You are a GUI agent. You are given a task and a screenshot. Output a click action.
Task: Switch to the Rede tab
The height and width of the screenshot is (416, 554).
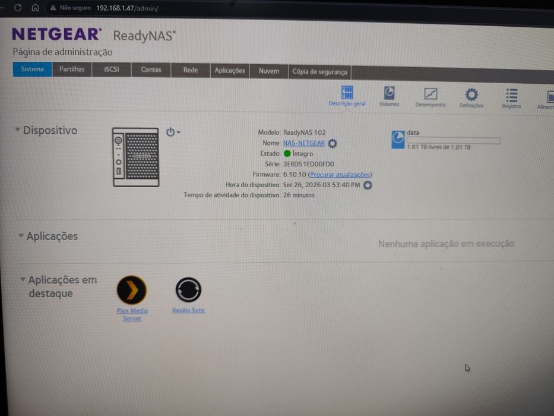[x=191, y=70]
